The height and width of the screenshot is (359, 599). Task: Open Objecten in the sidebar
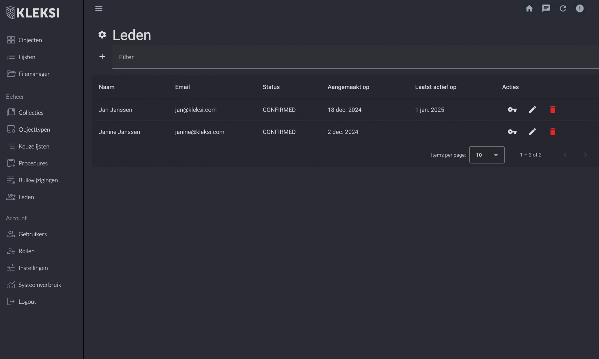(x=30, y=40)
